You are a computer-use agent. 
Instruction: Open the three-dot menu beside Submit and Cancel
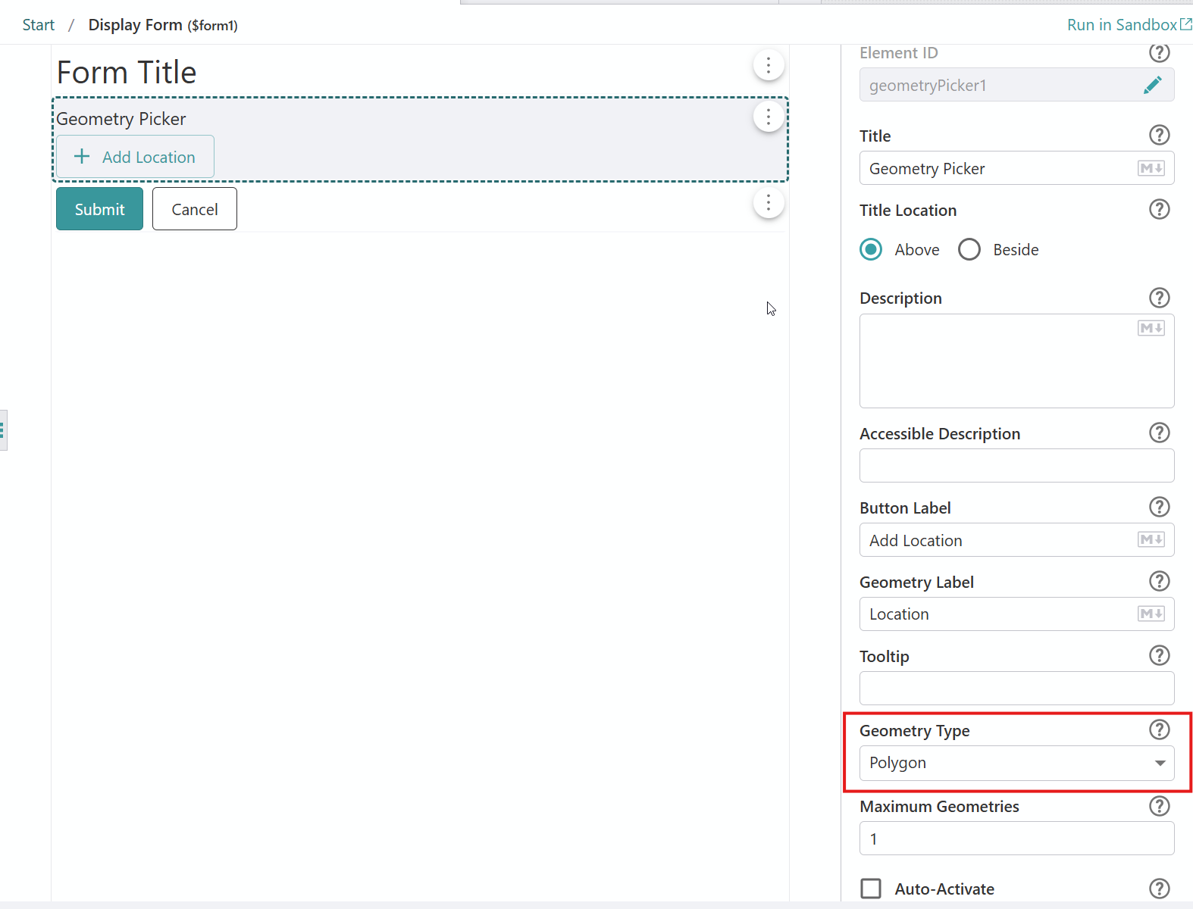[x=768, y=203]
